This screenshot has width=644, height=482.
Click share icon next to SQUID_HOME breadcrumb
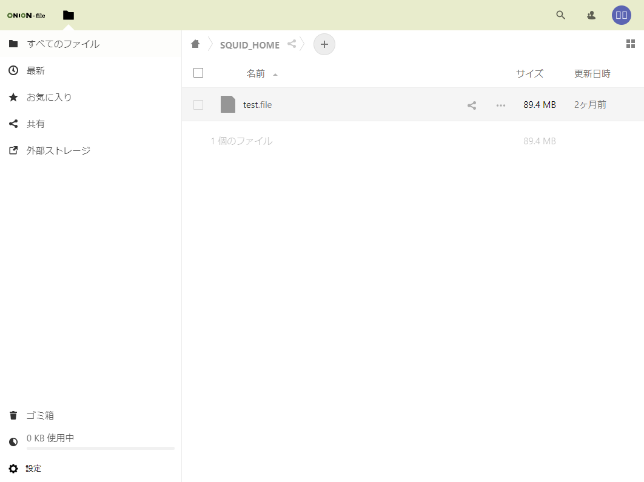pyautogui.click(x=292, y=44)
